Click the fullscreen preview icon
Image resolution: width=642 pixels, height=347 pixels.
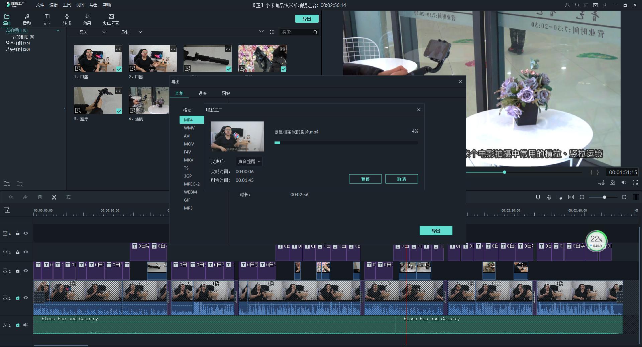click(x=635, y=183)
